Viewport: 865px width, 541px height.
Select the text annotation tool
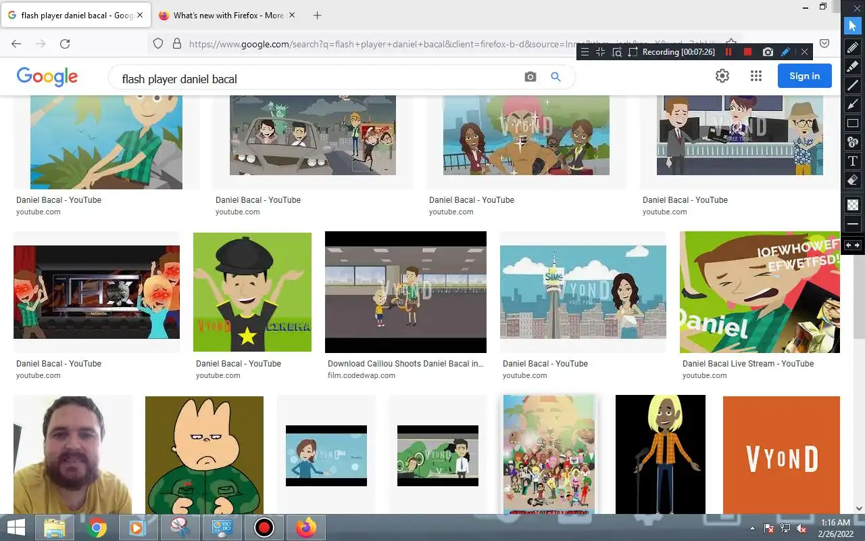(x=853, y=161)
